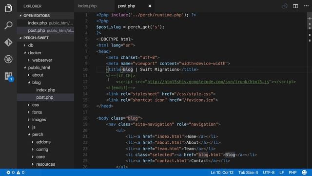312x176 pixels.
Task: Select post.php in Open Editors list
Action: point(46,30)
